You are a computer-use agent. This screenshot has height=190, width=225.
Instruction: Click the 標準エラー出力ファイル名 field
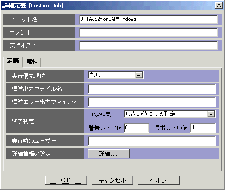point(152,102)
